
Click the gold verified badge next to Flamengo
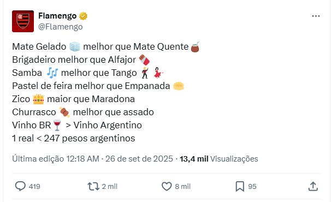(84, 16)
